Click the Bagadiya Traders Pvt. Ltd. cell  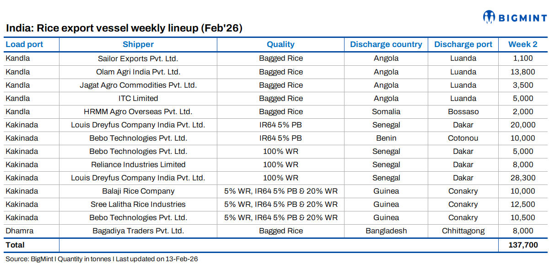click(138, 231)
